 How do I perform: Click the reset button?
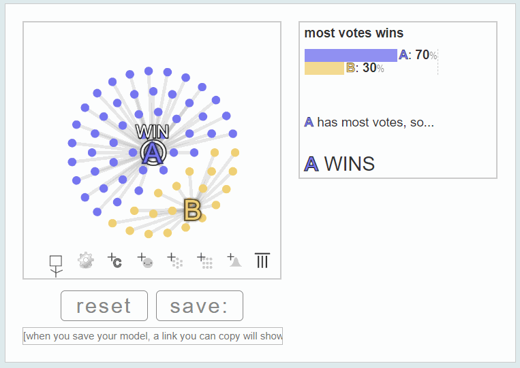point(104,306)
